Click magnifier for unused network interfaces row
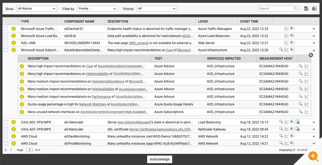Image resolution: width=322 pixels, height=165 pixels. pyautogui.click(x=301, y=112)
